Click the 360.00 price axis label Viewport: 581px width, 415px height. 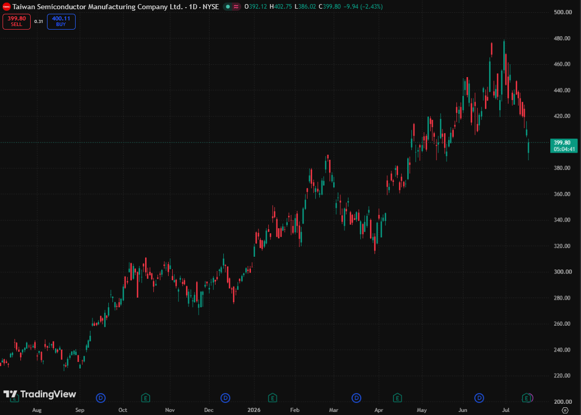tap(563, 194)
